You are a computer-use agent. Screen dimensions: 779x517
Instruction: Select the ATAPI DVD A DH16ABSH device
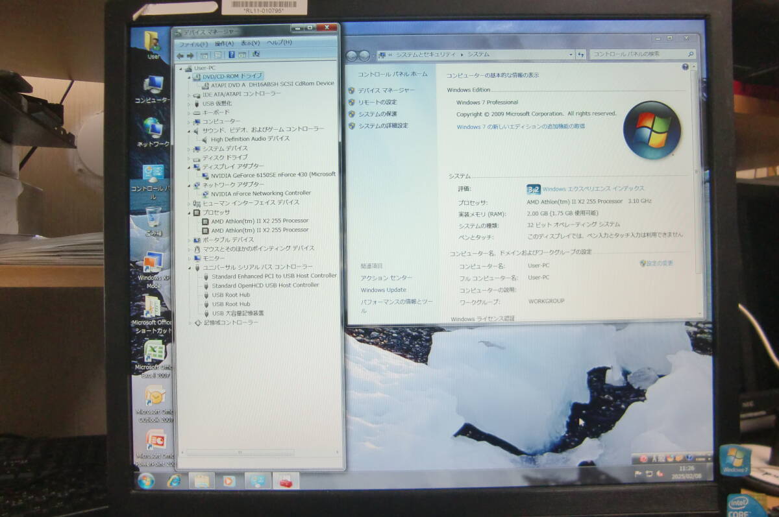(267, 84)
